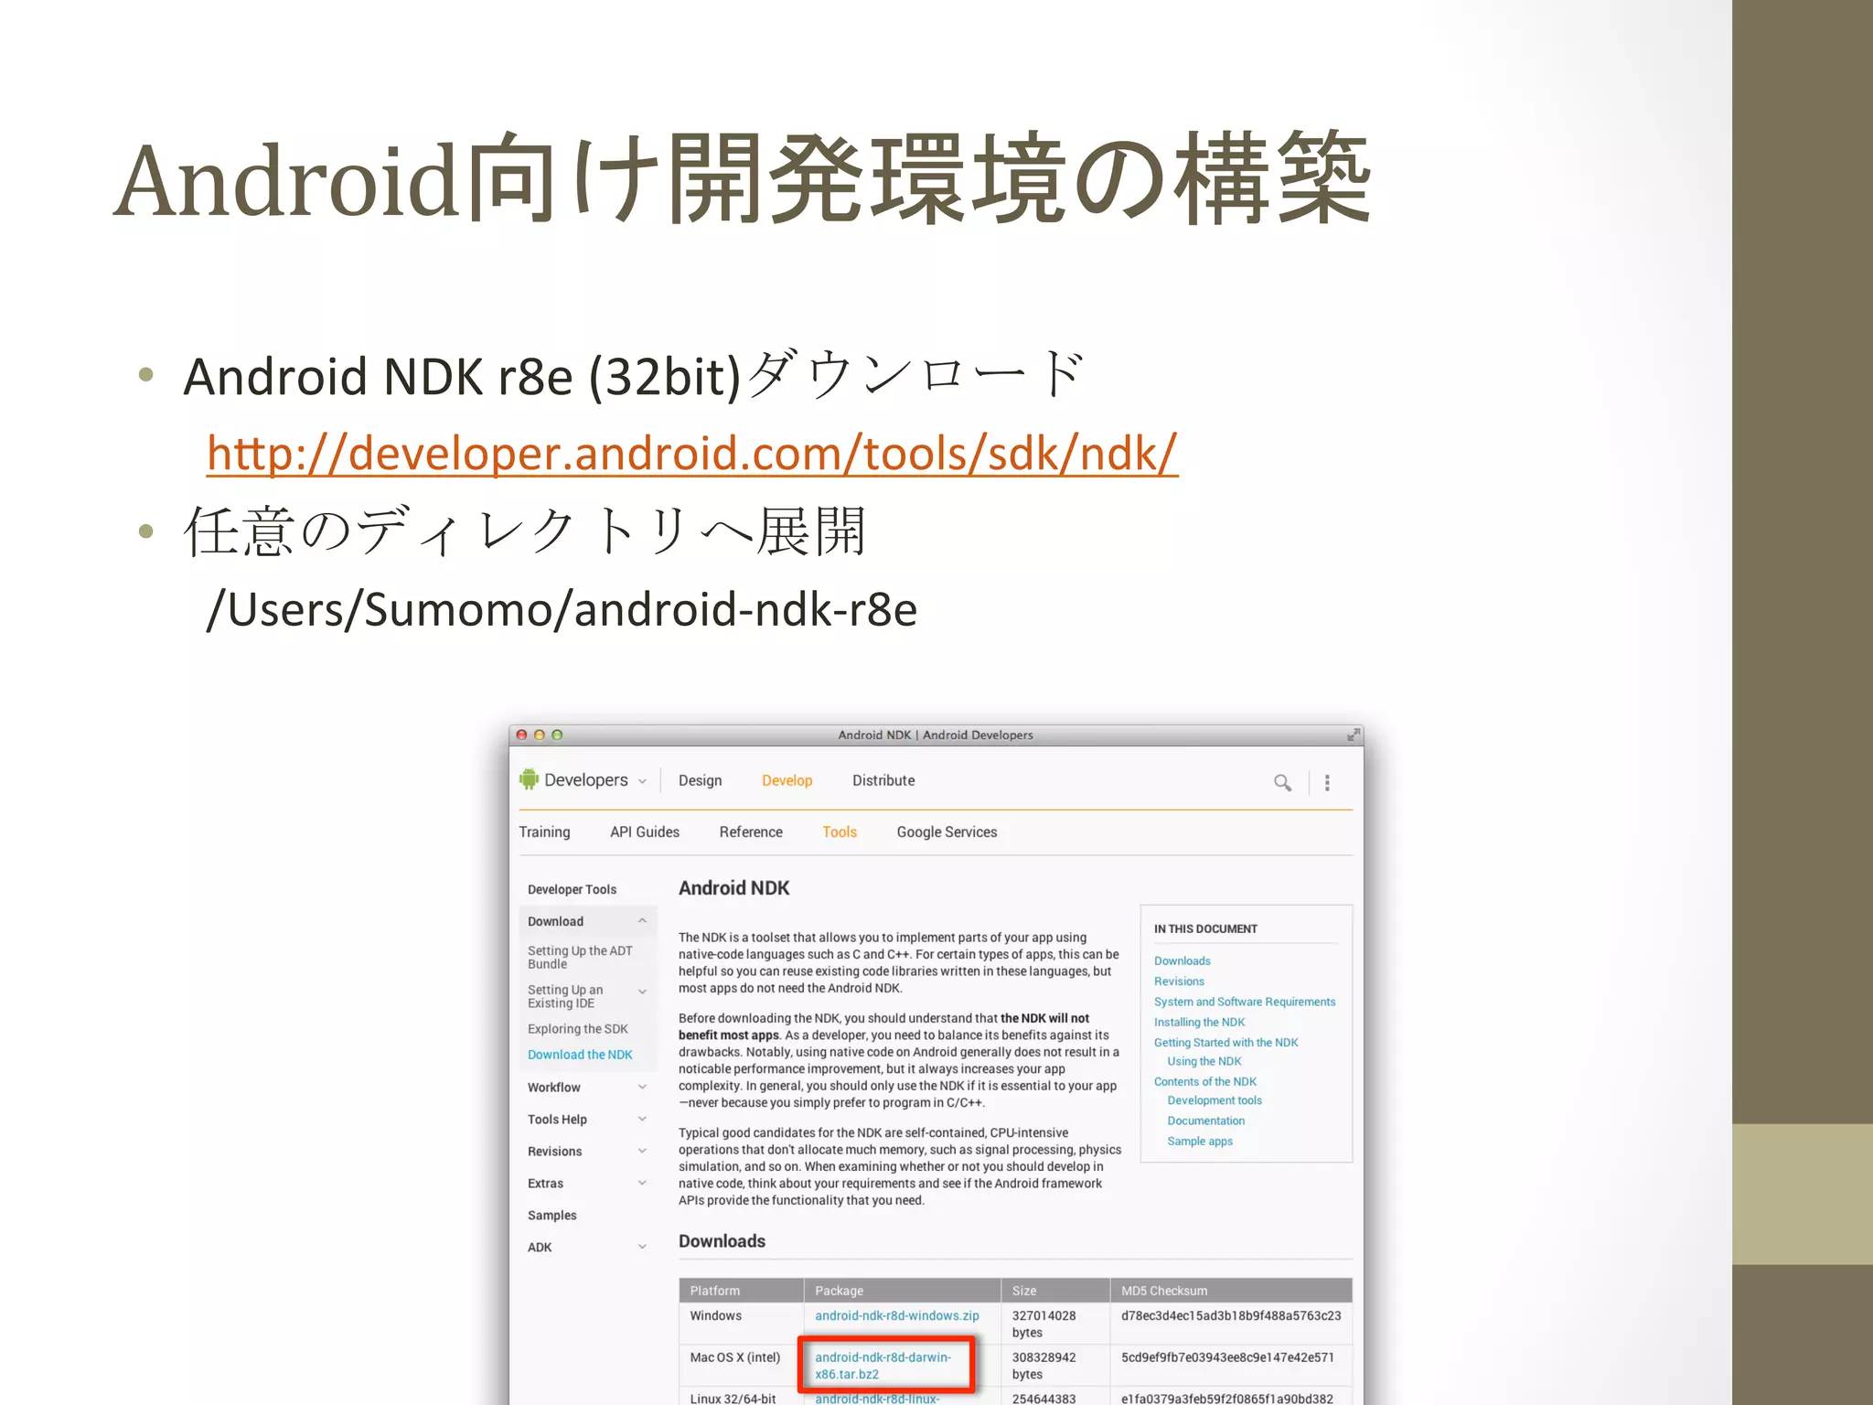This screenshot has height=1405, width=1873.
Task: Expand the Tools Help sidebar section
Action: click(x=642, y=1119)
